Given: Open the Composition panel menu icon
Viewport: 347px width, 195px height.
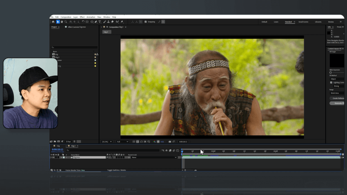Looking at the screenshot, I should (x=126, y=27).
